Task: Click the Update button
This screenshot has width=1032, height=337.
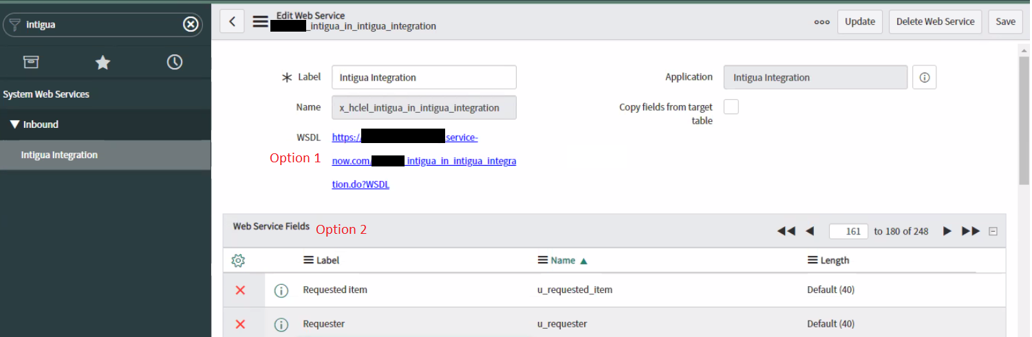Action: click(x=860, y=21)
